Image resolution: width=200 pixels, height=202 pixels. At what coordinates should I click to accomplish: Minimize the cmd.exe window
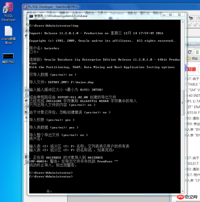tap(164, 15)
